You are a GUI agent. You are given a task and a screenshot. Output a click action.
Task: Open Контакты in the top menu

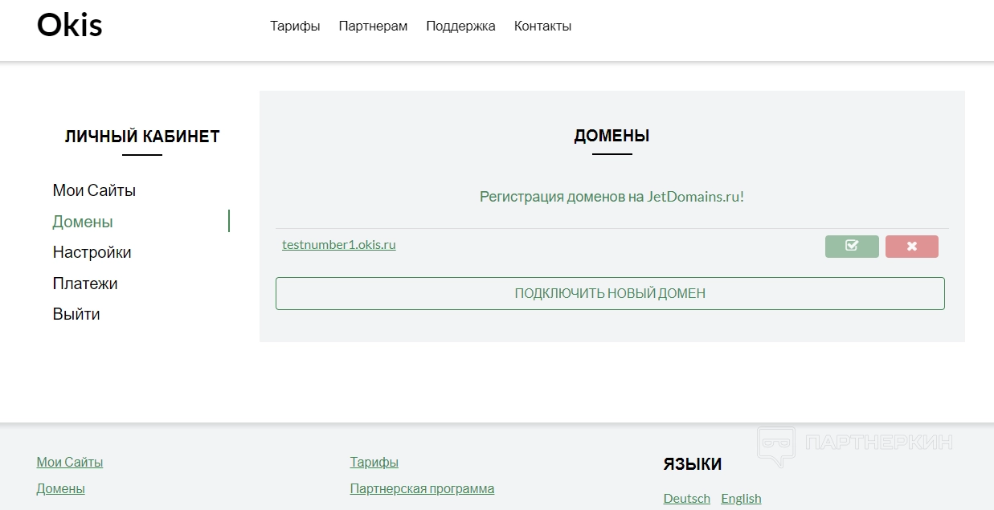542,26
